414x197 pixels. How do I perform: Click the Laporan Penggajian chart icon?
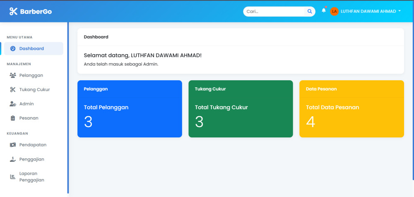coord(13,177)
